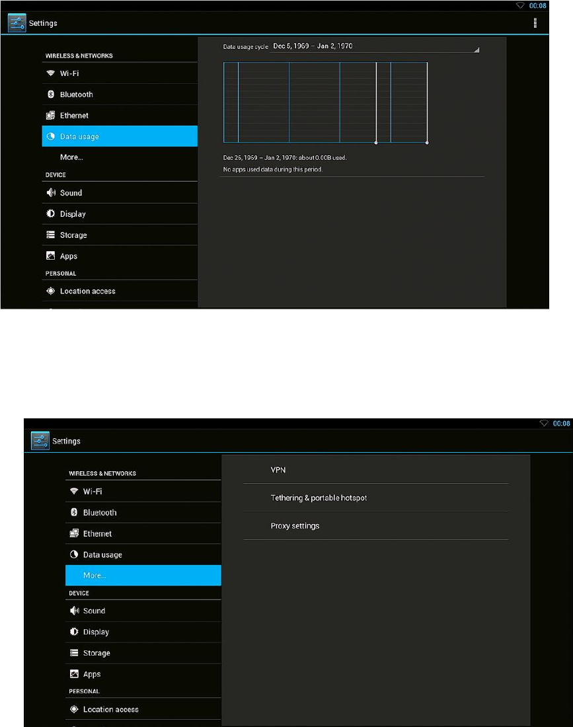573x727 pixels.
Task: Click Apps icon in bottom screen sidebar
Action: click(x=74, y=673)
